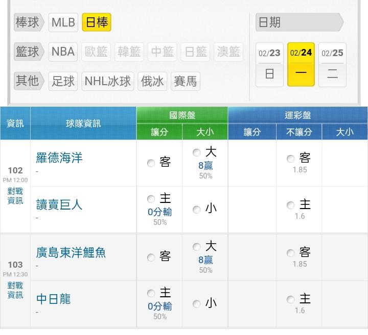This screenshot has width=368, height=335.
Task: Open 對戰資訊 for game 102
Action: pos(15,196)
